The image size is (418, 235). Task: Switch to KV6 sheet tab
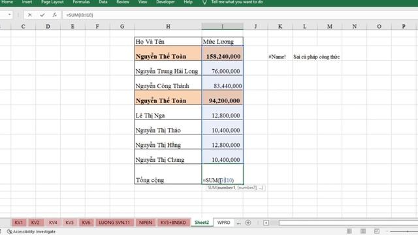click(86, 223)
